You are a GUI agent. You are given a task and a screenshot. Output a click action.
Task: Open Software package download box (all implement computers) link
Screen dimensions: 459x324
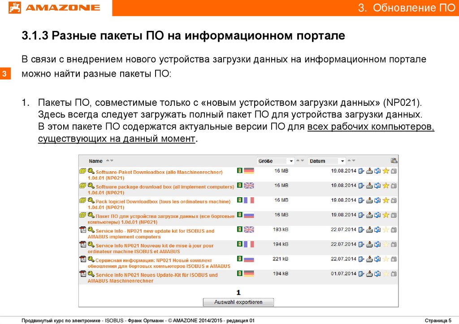point(161,190)
